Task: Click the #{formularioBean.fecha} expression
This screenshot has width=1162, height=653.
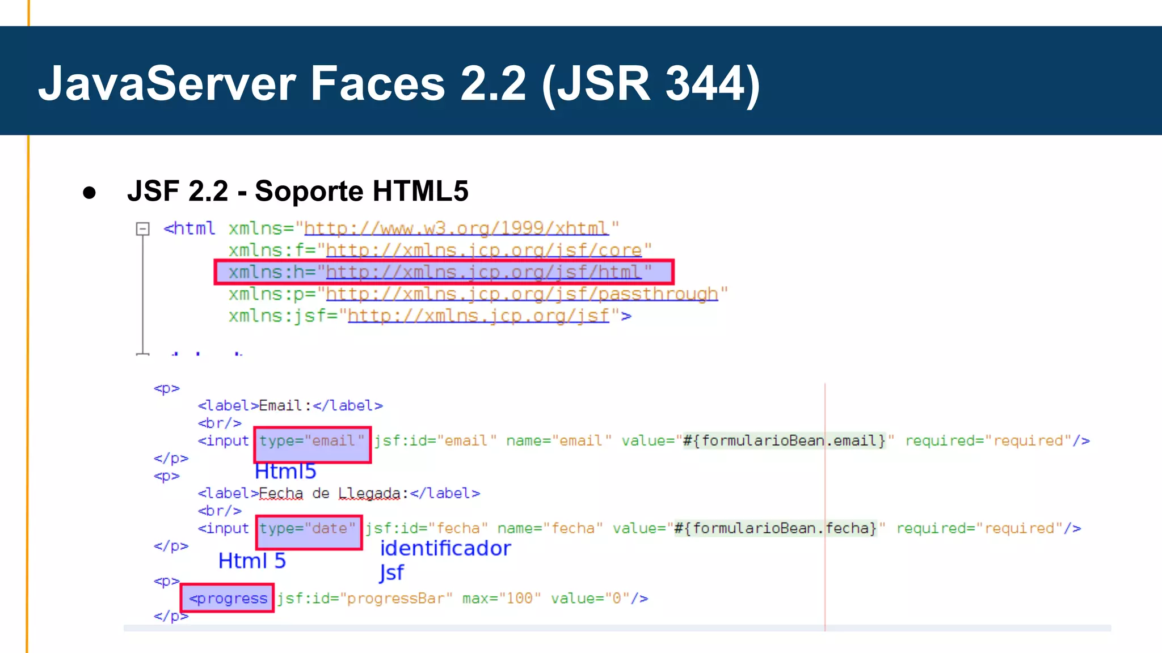Action: [776, 529]
